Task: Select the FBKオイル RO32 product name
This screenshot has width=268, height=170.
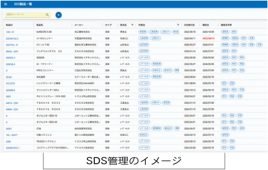Action: pyautogui.click(x=48, y=103)
